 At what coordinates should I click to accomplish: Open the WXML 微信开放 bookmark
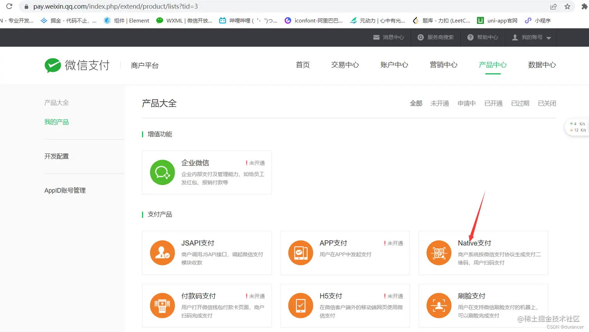click(184, 21)
